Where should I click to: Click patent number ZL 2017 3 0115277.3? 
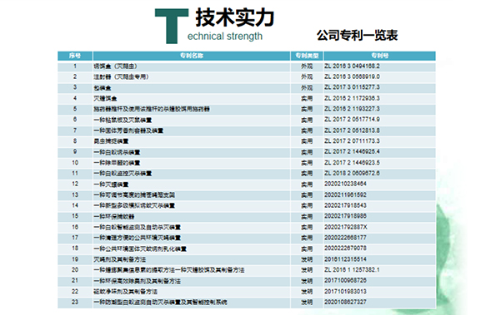pyautogui.click(x=352, y=87)
